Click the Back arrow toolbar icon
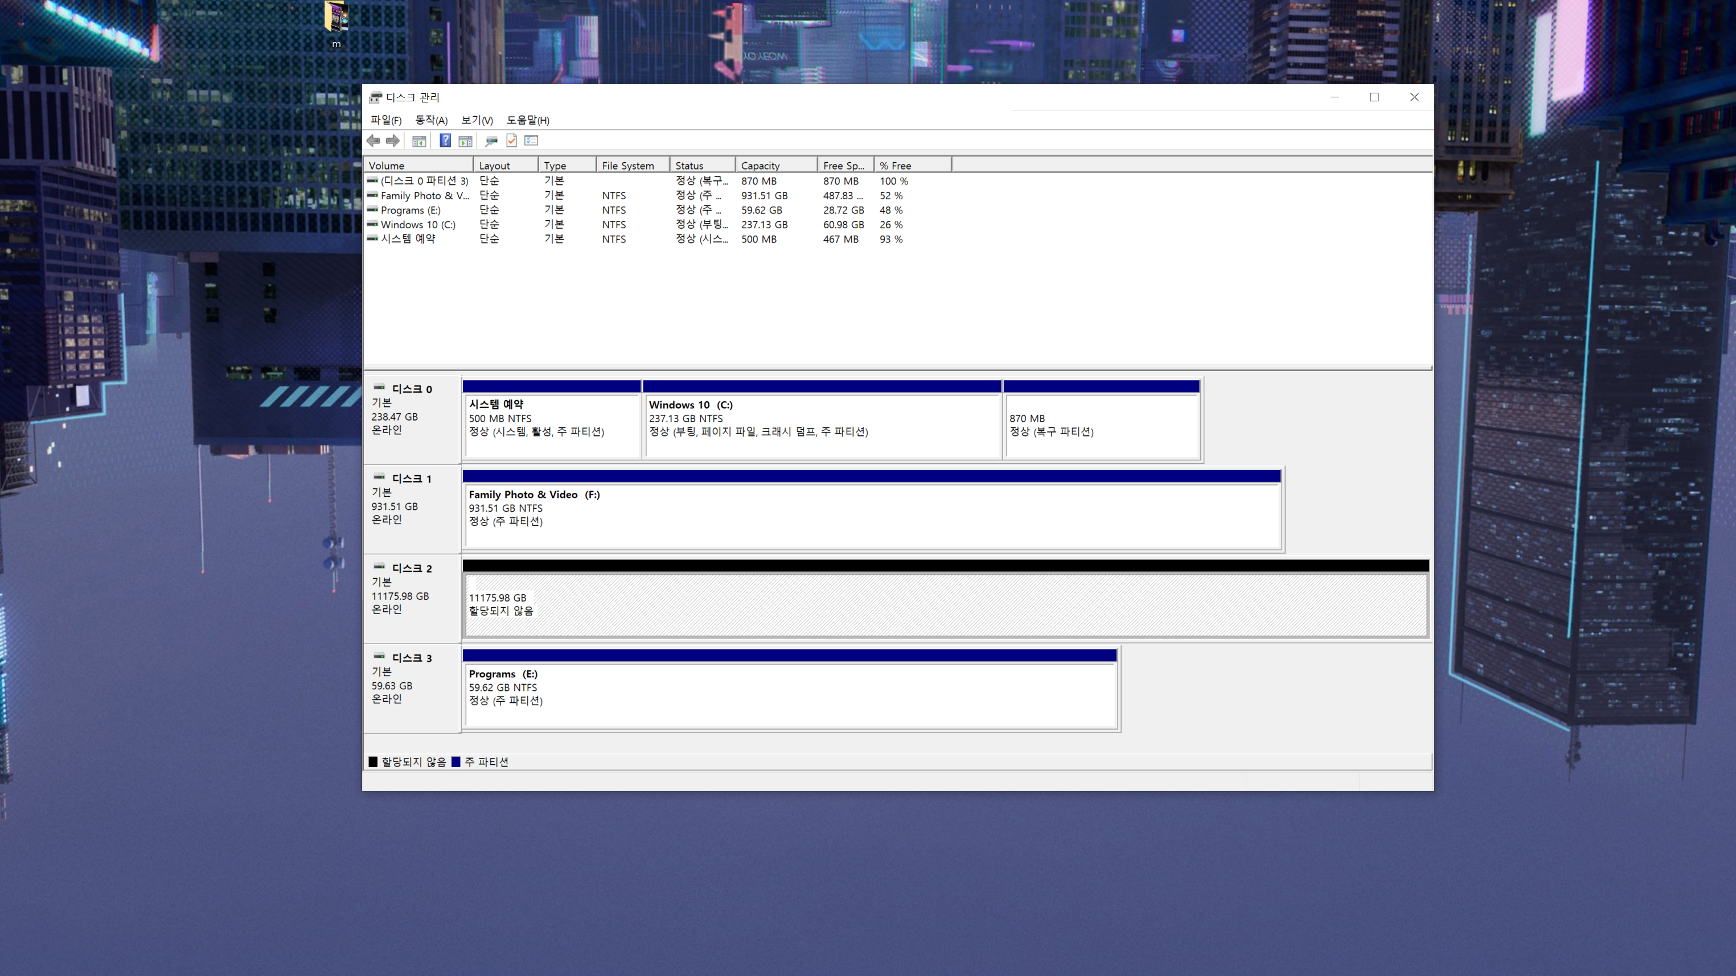This screenshot has height=976, width=1736. 374,141
